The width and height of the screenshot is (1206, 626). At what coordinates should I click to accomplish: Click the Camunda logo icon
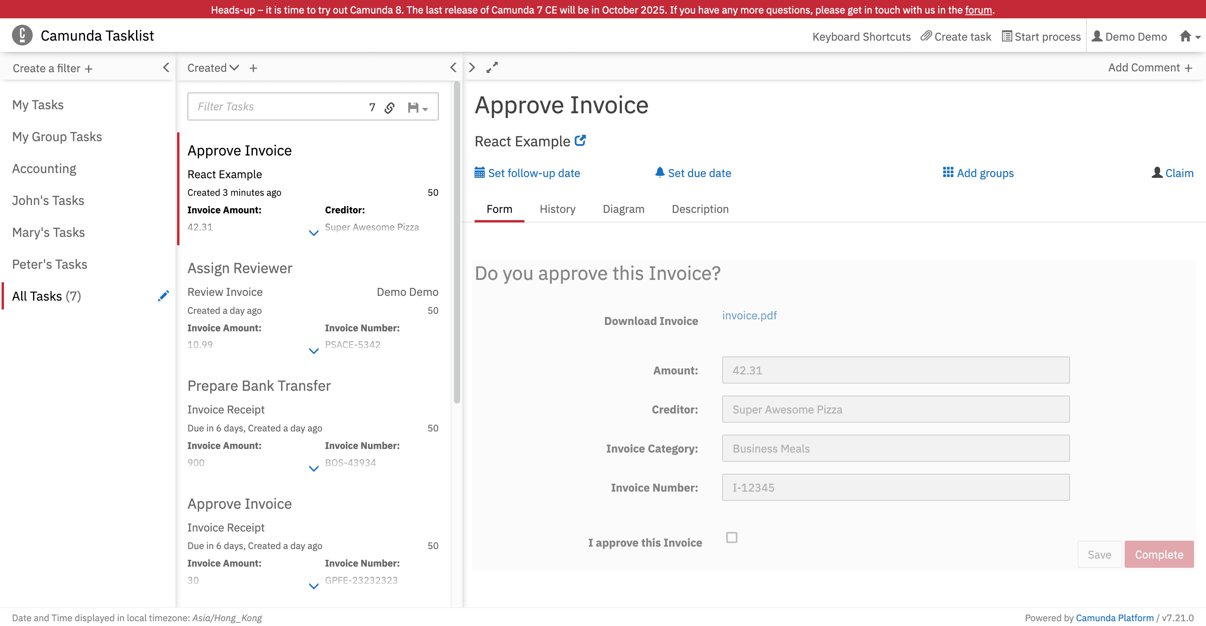point(22,35)
